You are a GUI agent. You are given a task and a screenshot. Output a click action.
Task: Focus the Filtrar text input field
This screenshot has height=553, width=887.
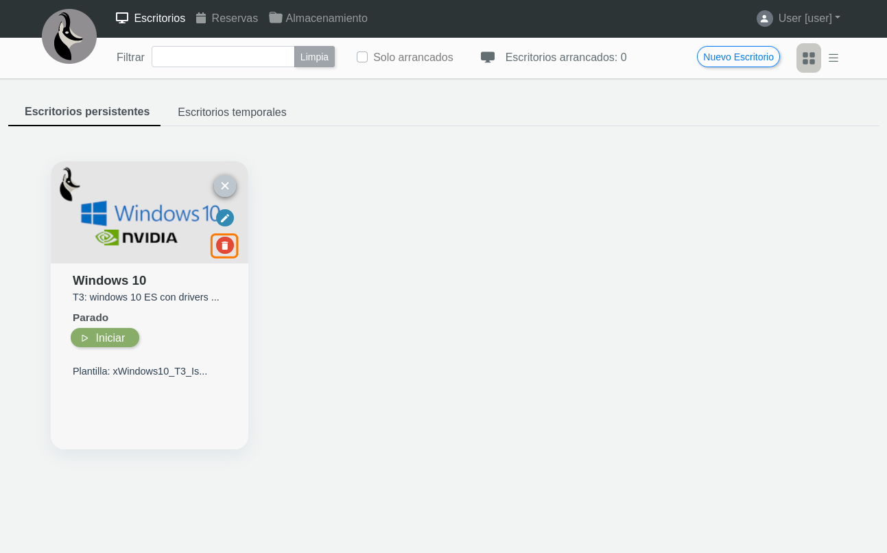click(x=223, y=57)
